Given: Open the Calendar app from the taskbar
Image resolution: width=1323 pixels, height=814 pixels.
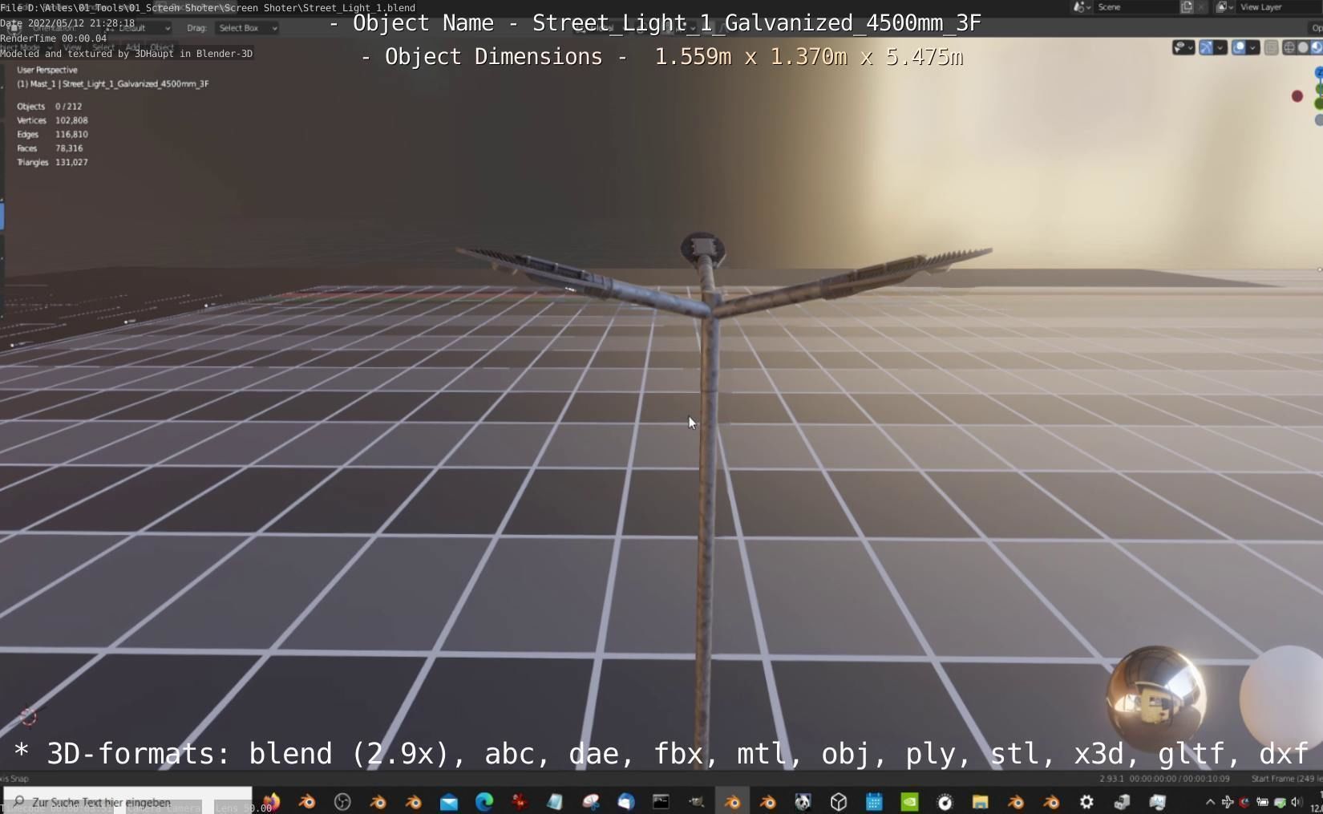Looking at the screenshot, I should (874, 801).
